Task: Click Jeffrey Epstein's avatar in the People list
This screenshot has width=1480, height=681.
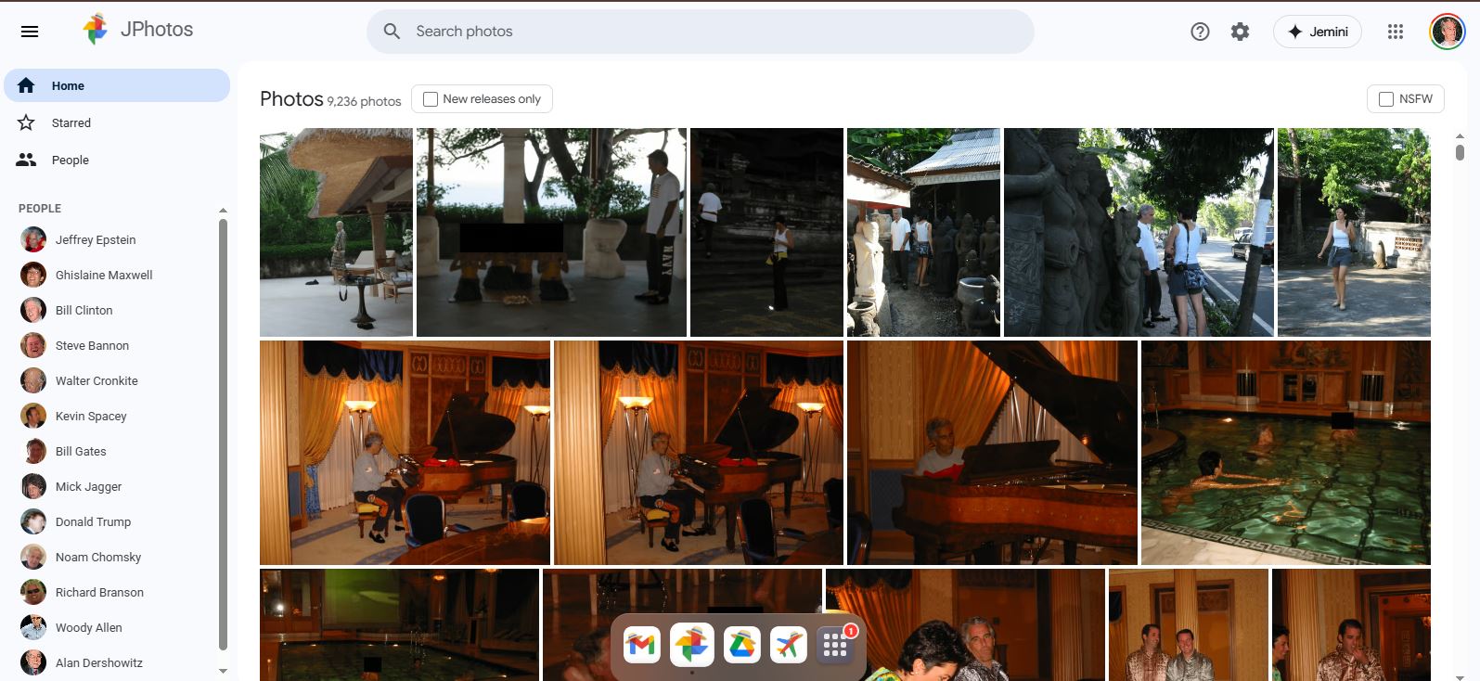Action: pos(33,239)
